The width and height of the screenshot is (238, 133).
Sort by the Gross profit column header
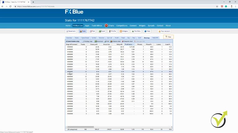click(94, 45)
